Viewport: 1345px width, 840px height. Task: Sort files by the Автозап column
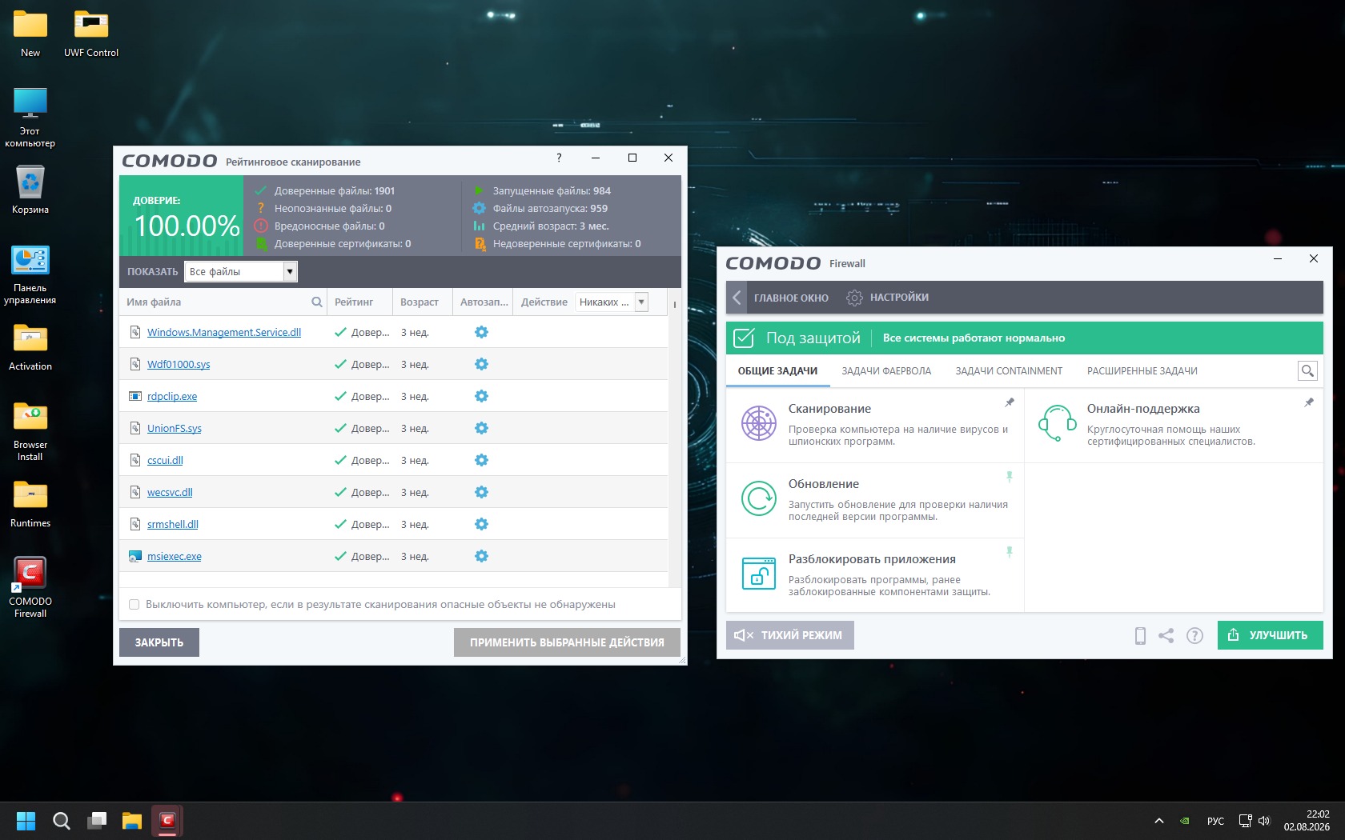[484, 302]
